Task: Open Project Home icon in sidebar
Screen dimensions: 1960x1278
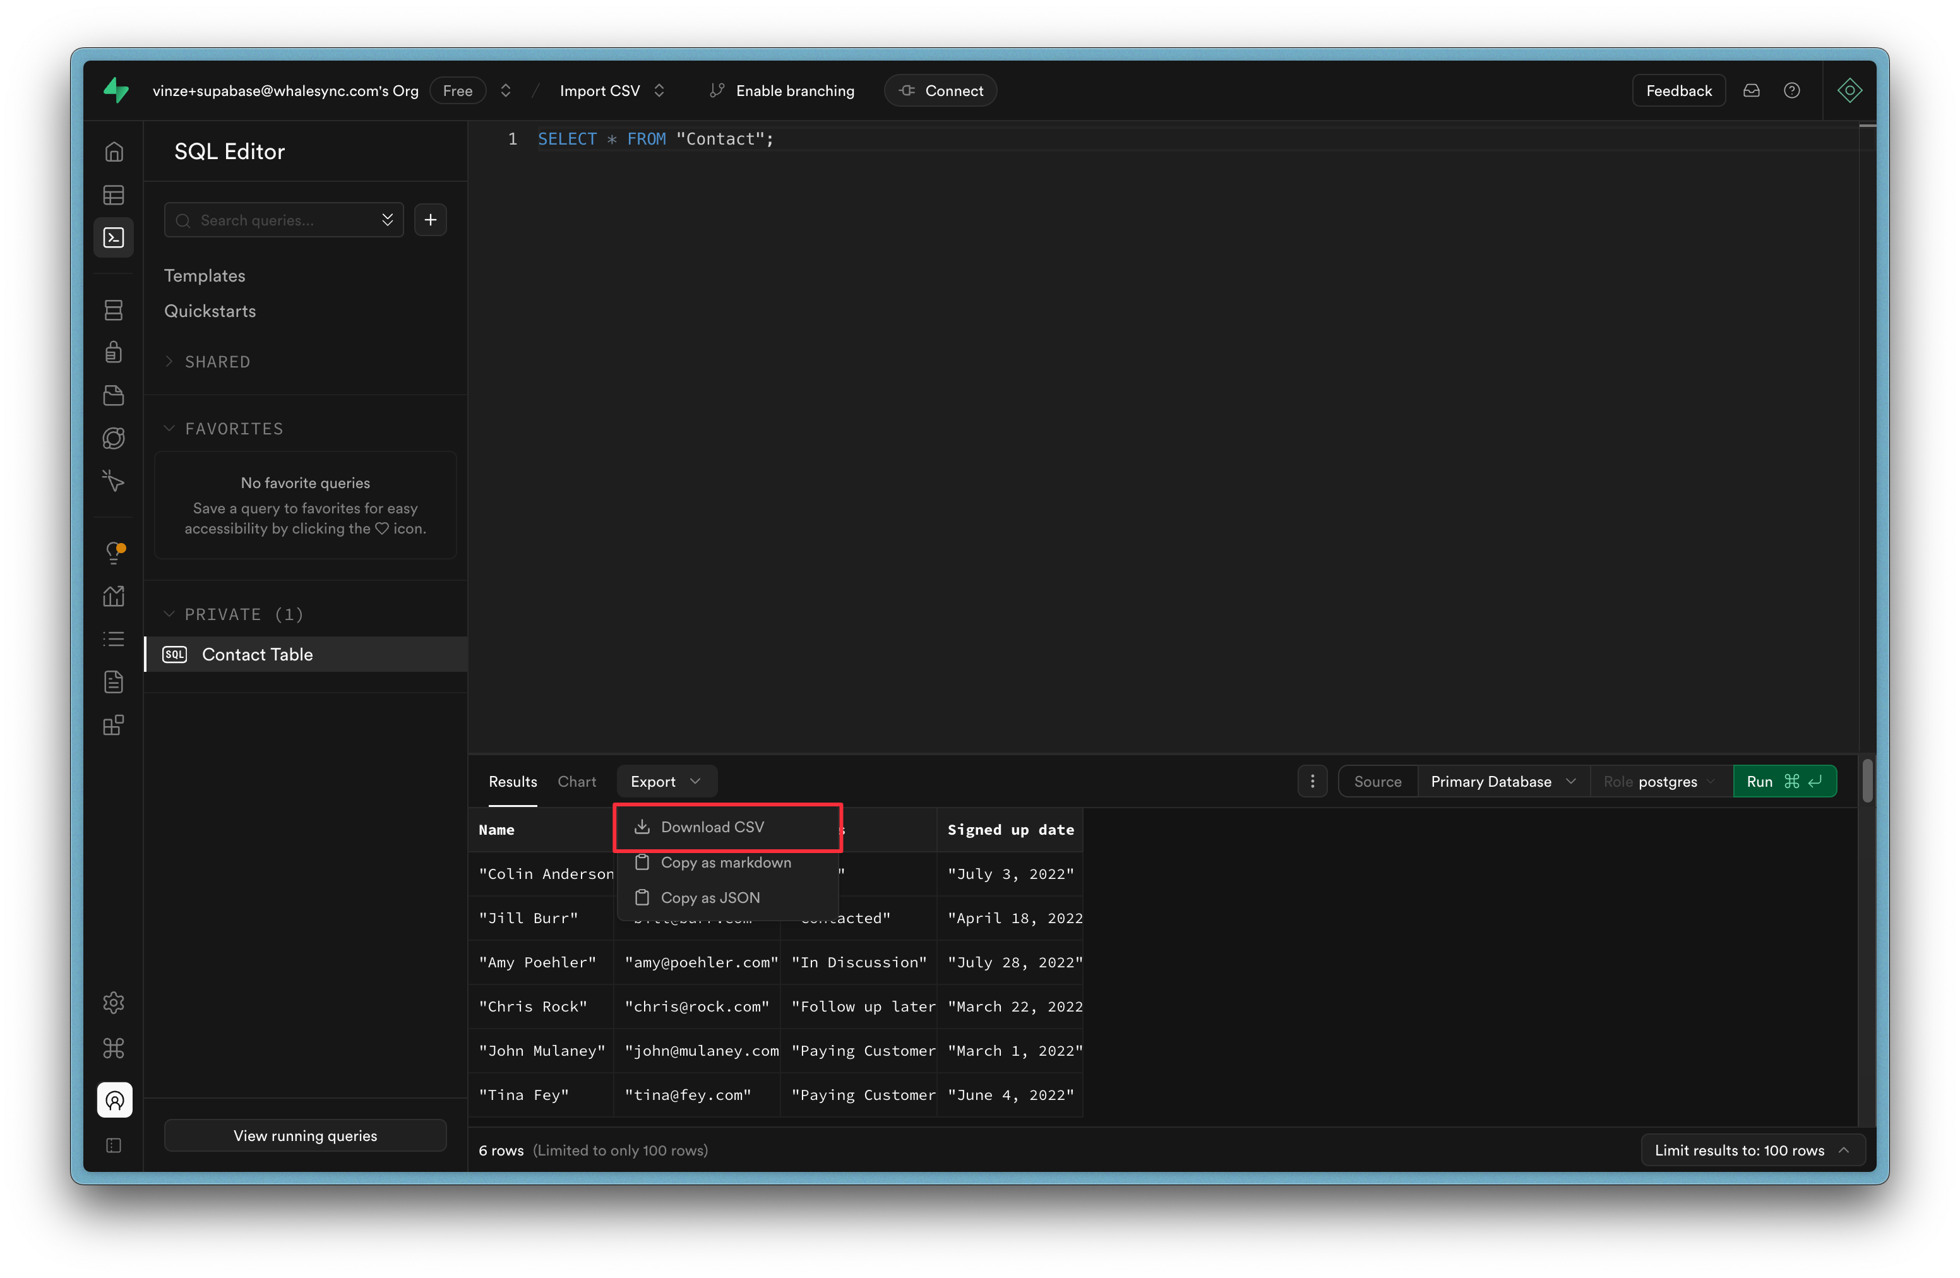Action: tap(114, 152)
